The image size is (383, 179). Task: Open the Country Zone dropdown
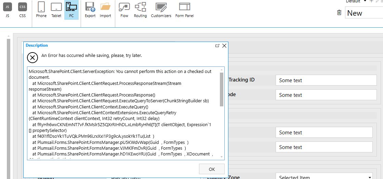(324, 177)
